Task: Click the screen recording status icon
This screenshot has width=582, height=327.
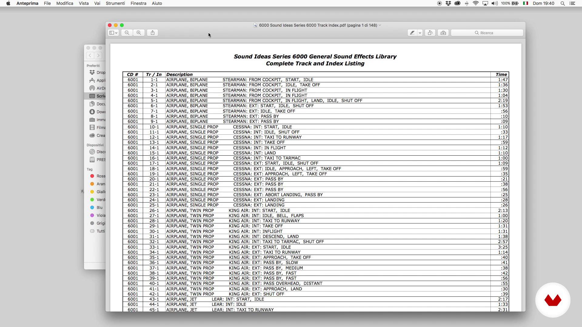Action: click(439, 3)
